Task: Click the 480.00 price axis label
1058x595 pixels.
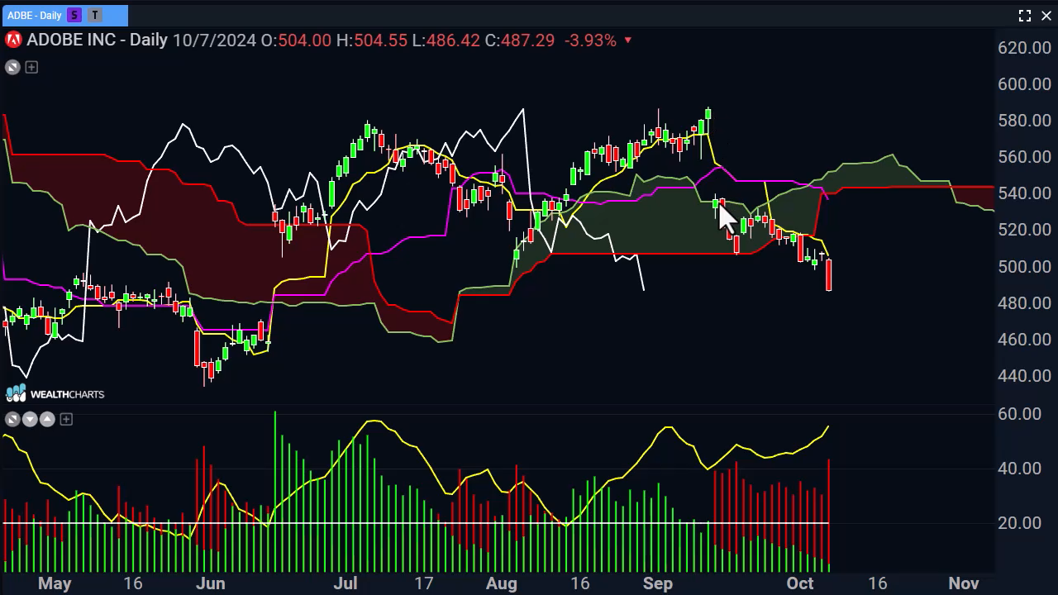Action: click(1024, 303)
